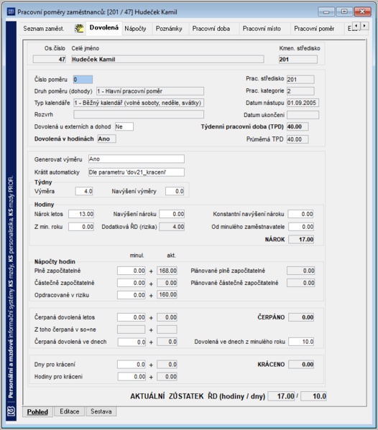This screenshot has width=378, height=430.
Task: Click the empty Rozvrh field
Action: [x=139, y=114]
